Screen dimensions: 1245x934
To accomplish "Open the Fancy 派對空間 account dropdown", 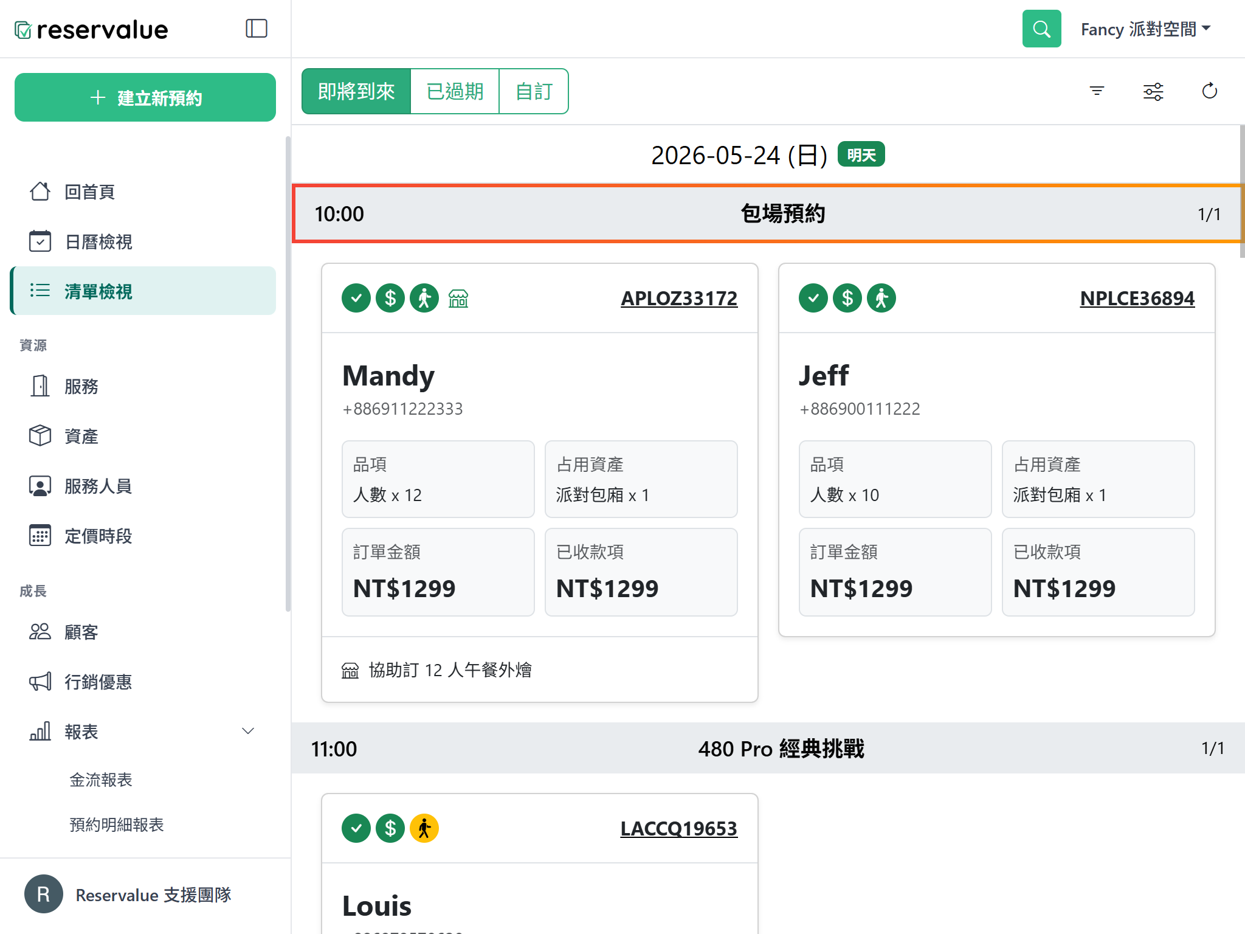I will click(x=1145, y=29).
